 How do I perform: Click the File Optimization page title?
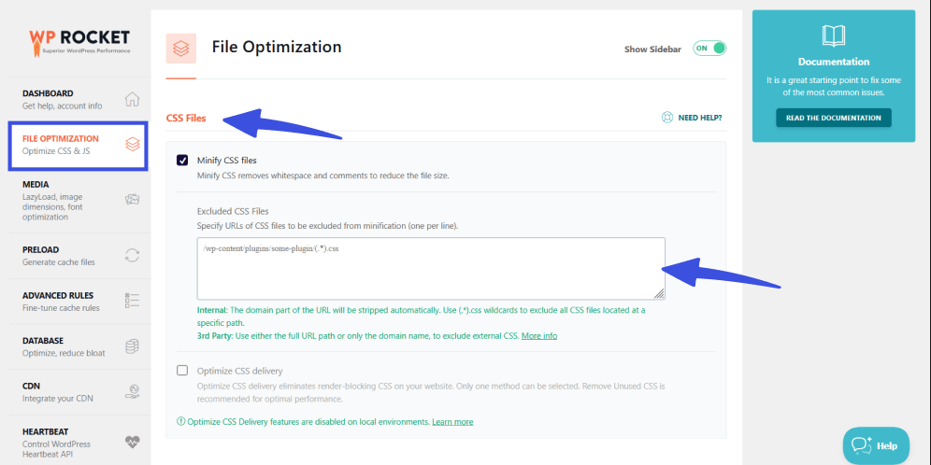[277, 47]
